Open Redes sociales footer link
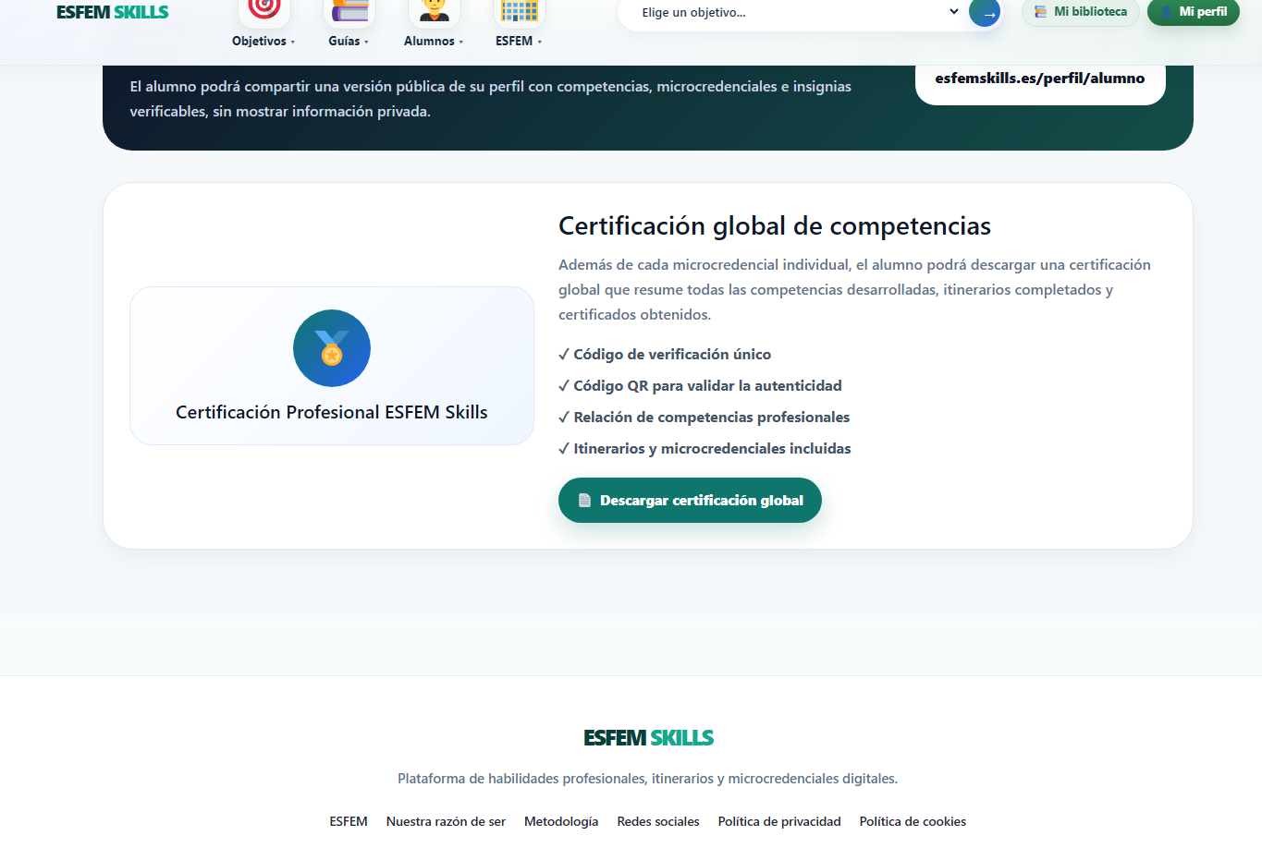This screenshot has width=1262, height=848. [x=658, y=821]
